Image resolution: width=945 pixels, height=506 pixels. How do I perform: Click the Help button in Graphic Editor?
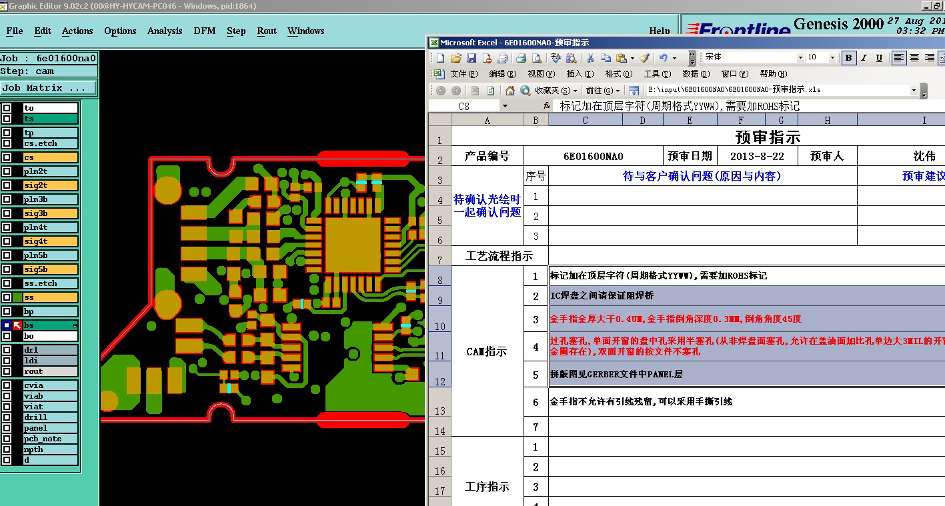[660, 31]
